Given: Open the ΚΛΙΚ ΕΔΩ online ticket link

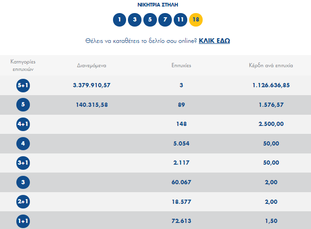Looking at the screenshot, I should click(x=214, y=41).
